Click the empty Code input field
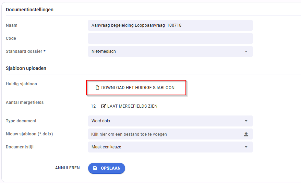Image resolution: width=301 pixels, height=183 pixels. point(170,38)
